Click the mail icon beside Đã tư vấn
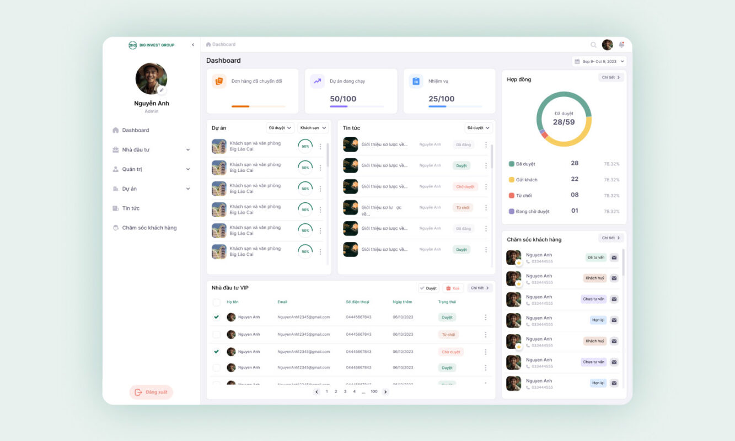 (614, 257)
